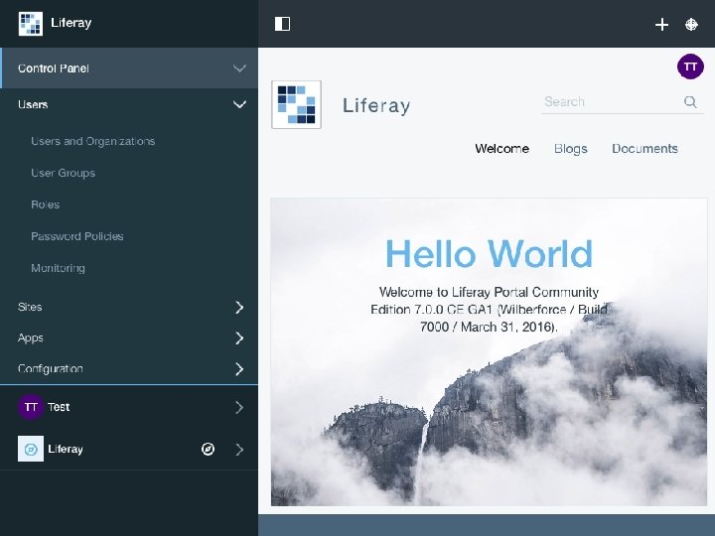Image resolution: width=715 pixels, height=536 pixels.
Task: Click the Liferay site icon in sidebar
Action: coord(31,449)
